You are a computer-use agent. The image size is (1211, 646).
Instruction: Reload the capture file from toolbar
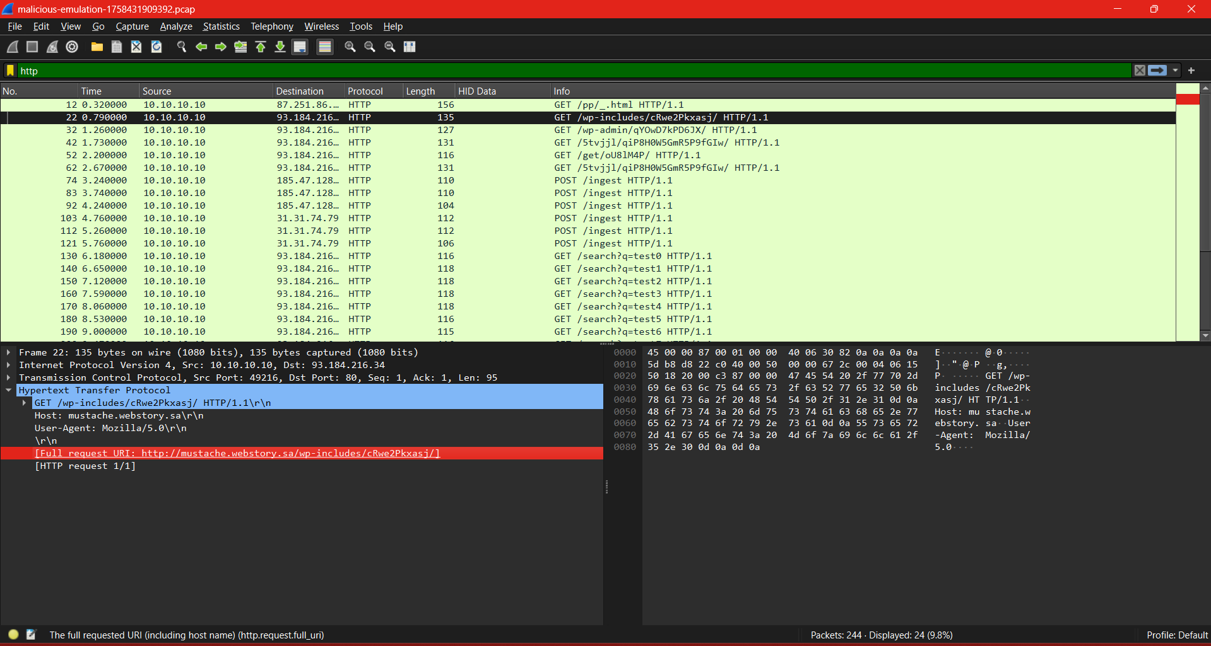pos(157,47)
